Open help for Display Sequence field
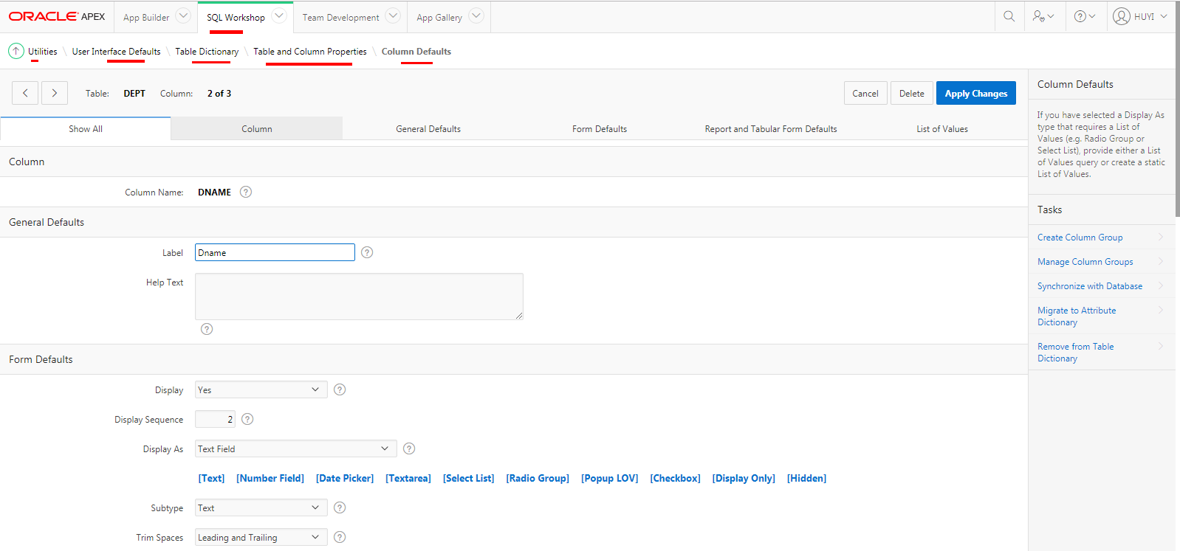Image resolution: width=1180 pixels, height=551 pixels. coord(247,419)
